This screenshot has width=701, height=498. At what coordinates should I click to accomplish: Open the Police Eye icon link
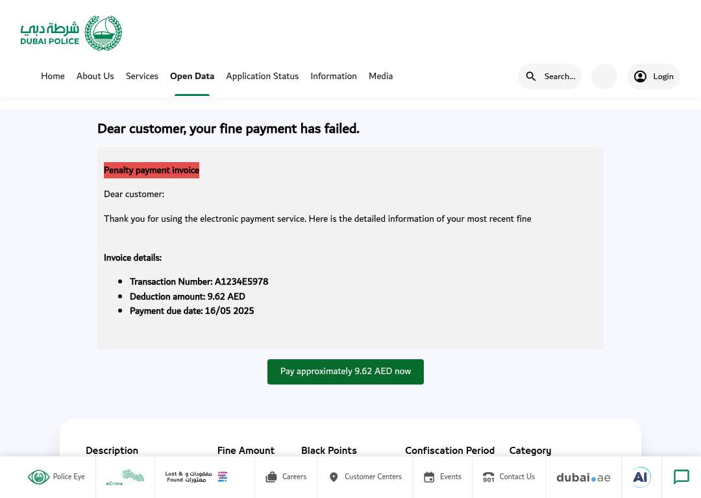pyautogui.click(x=39, y=477)
